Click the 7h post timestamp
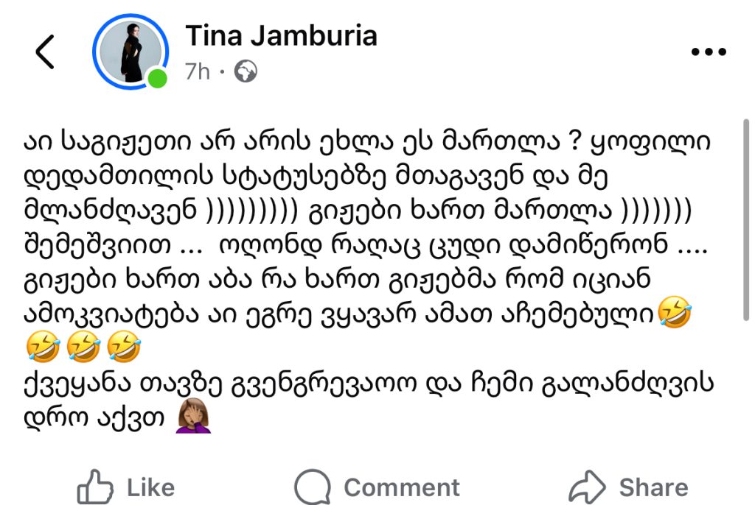This screenshot has width=755, height=505. (x=197, y=72)
